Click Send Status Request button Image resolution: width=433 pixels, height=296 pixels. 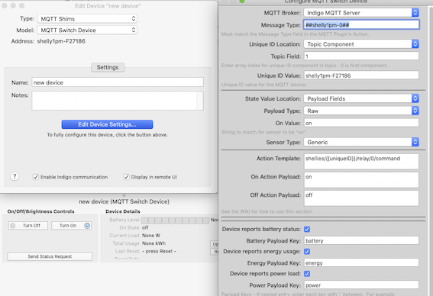click(50, 256)
